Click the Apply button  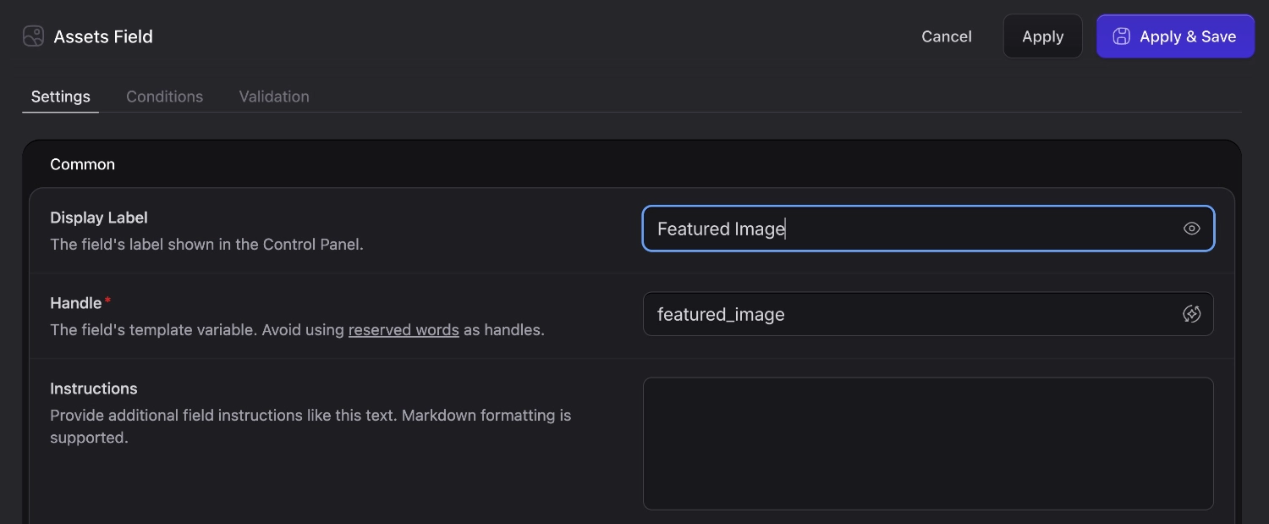click(x=1042, y=36)
